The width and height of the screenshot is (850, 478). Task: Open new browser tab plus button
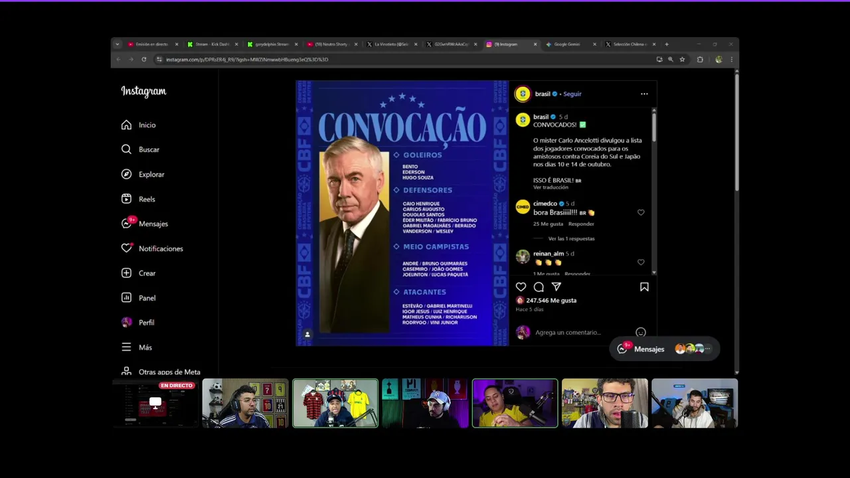667,44
